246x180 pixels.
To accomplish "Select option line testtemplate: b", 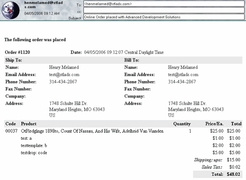I will pyautogui.click(x=34, y=145).
